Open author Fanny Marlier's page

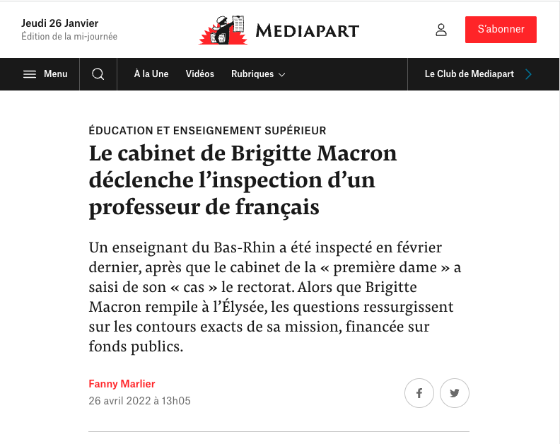coord(122,384)
